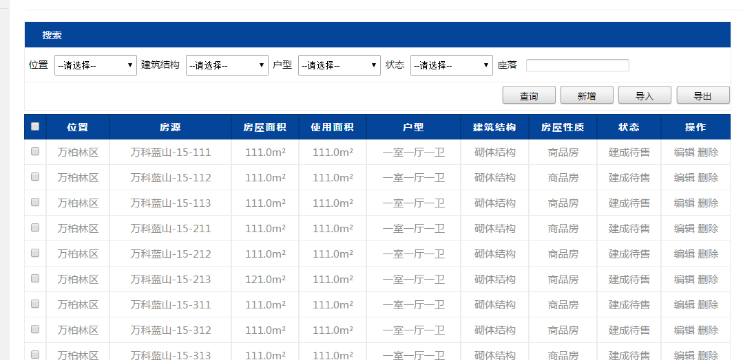Viewport: 743px width, 360px height.
Task: Click 万柏林区 in the 万科蓝山-15-211 row
Action: [x=79, y=229]
